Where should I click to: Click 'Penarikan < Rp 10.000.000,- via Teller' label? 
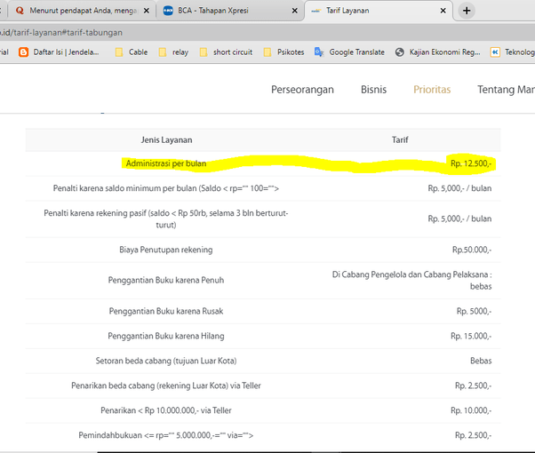pyautogui.click(x=166, y=410)
